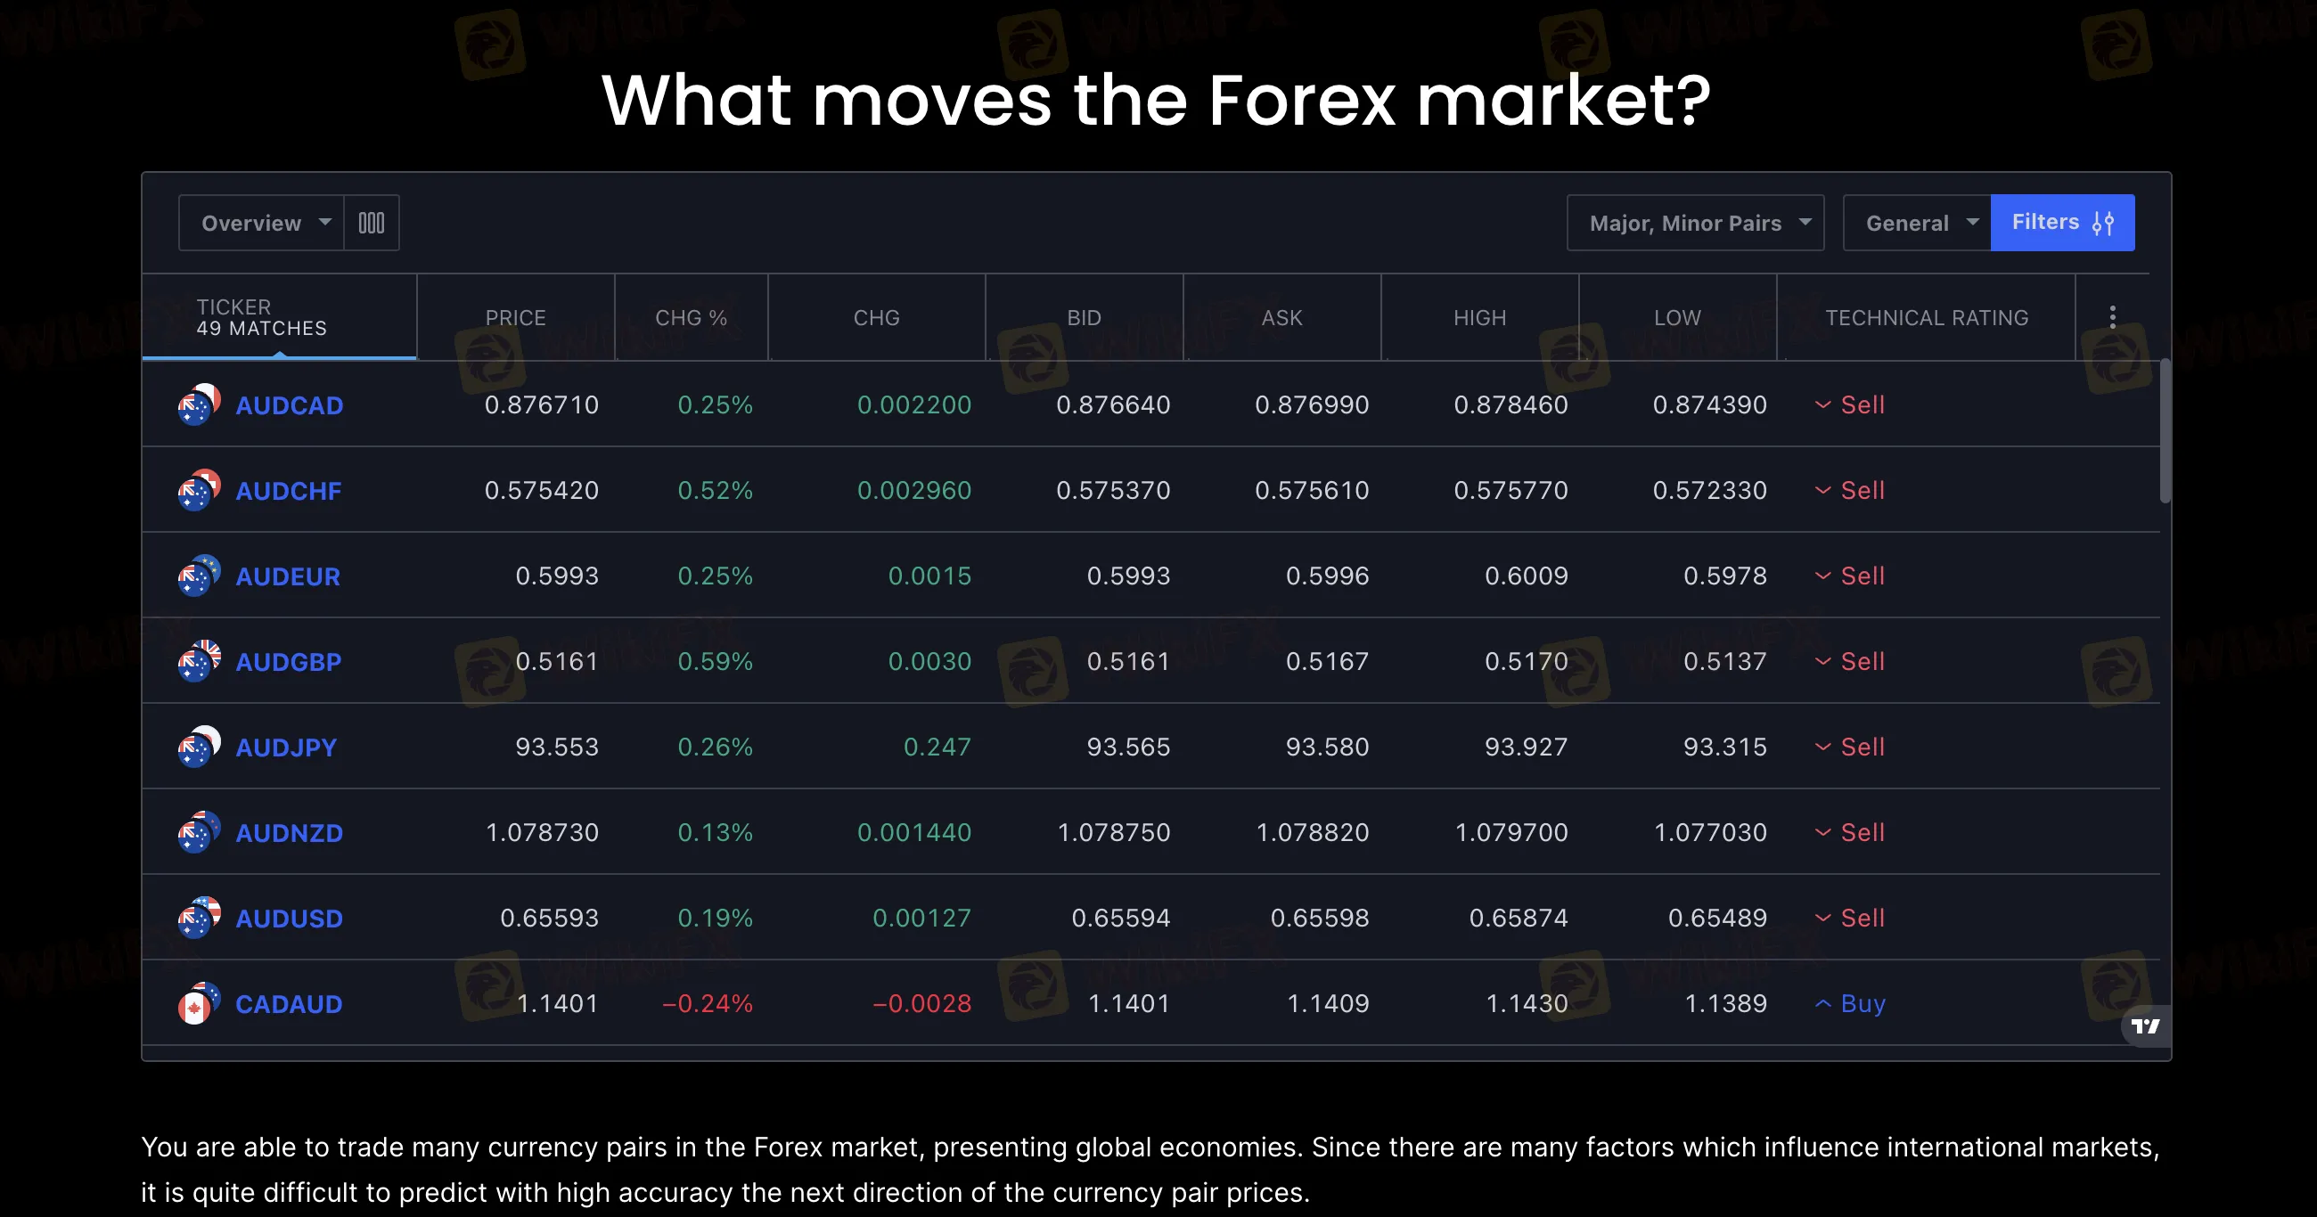
Task: Expand the Buy rating chevron for CADAUD
Action: 1822,1003
